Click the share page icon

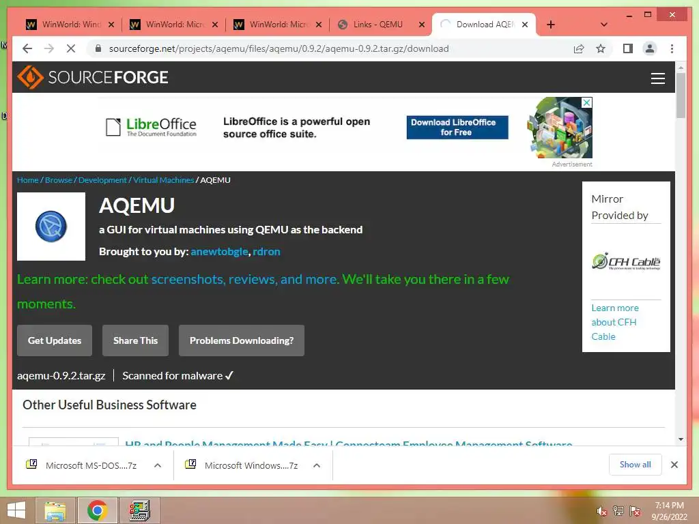tap(579, 48)
